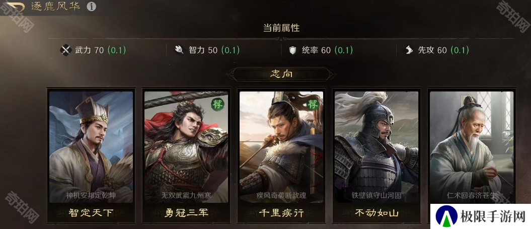This screenshot has width=531, height=229.
Task: Click the 智定天下 name label
Action: click(x=91, y=213)
